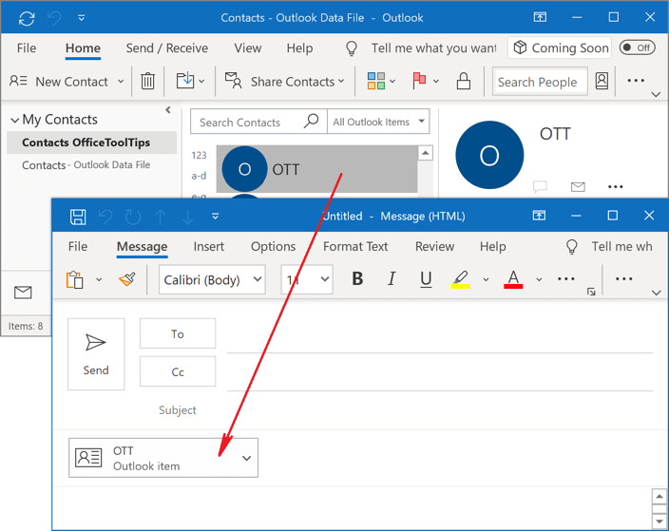Screen dimensions: 669x531
Task: Click Share Contacts button
Action: pos(284,81)
